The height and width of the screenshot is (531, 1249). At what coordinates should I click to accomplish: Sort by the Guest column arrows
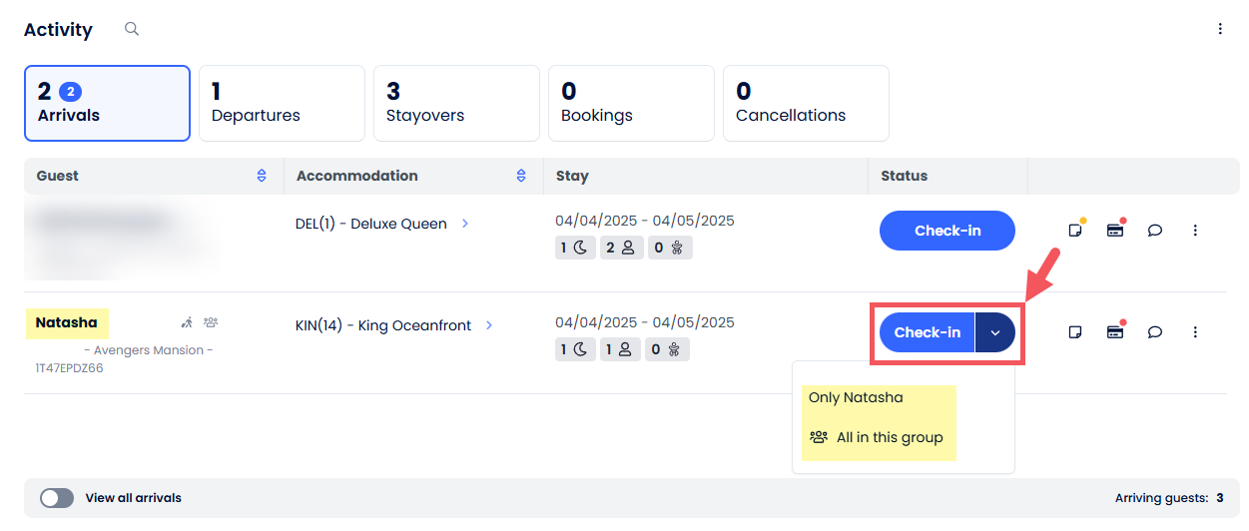click(x=262, y=176)
